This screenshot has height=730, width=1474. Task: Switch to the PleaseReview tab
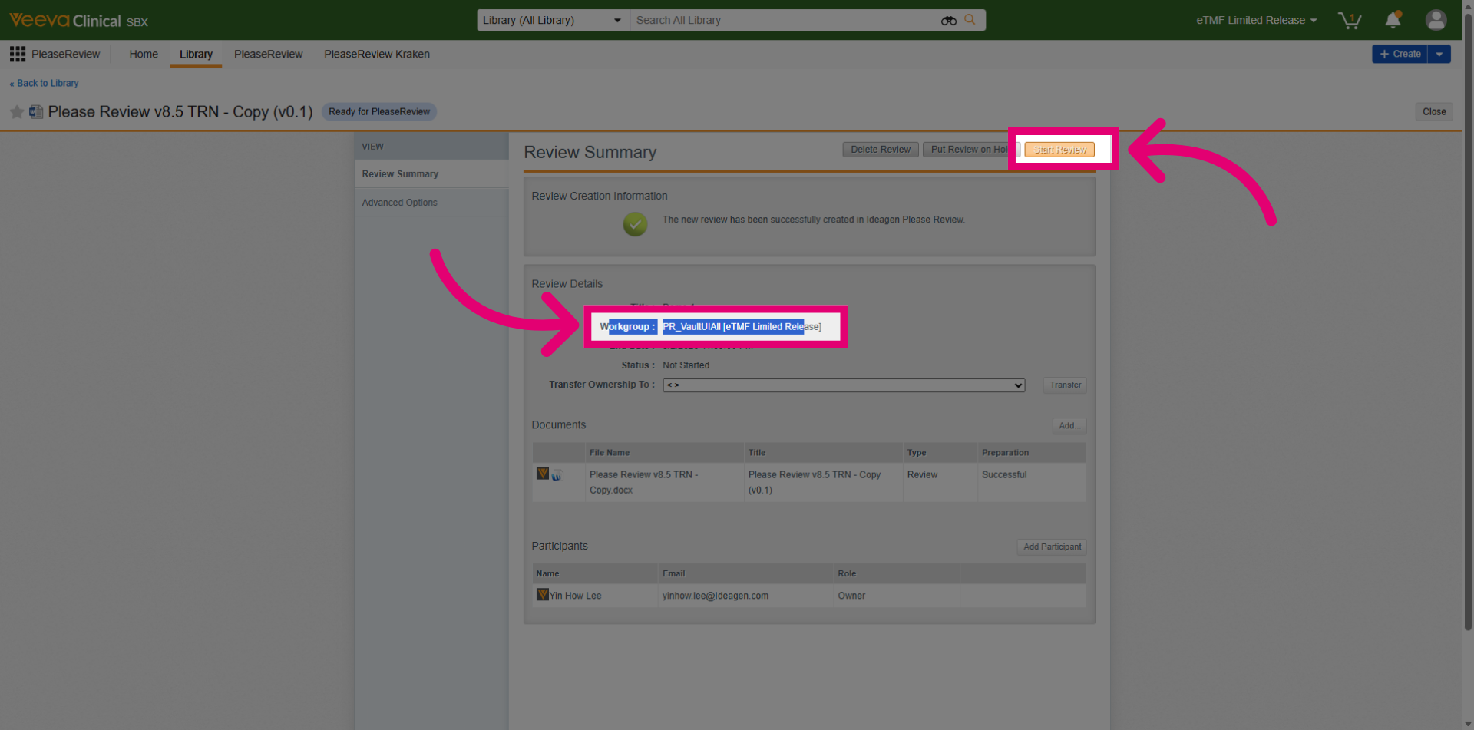tap(268, 54)
